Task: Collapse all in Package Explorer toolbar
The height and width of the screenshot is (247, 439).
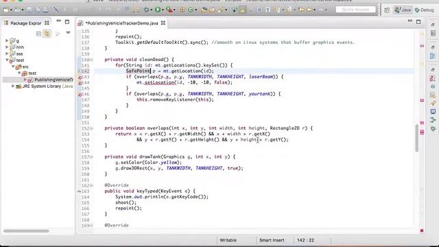Action: point(38,34)
